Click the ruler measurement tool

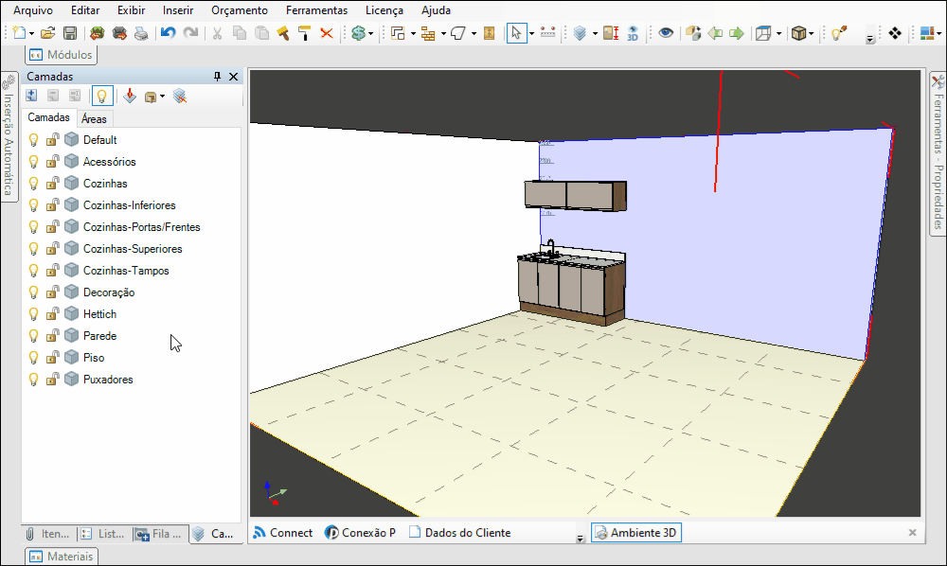(547, 32)
